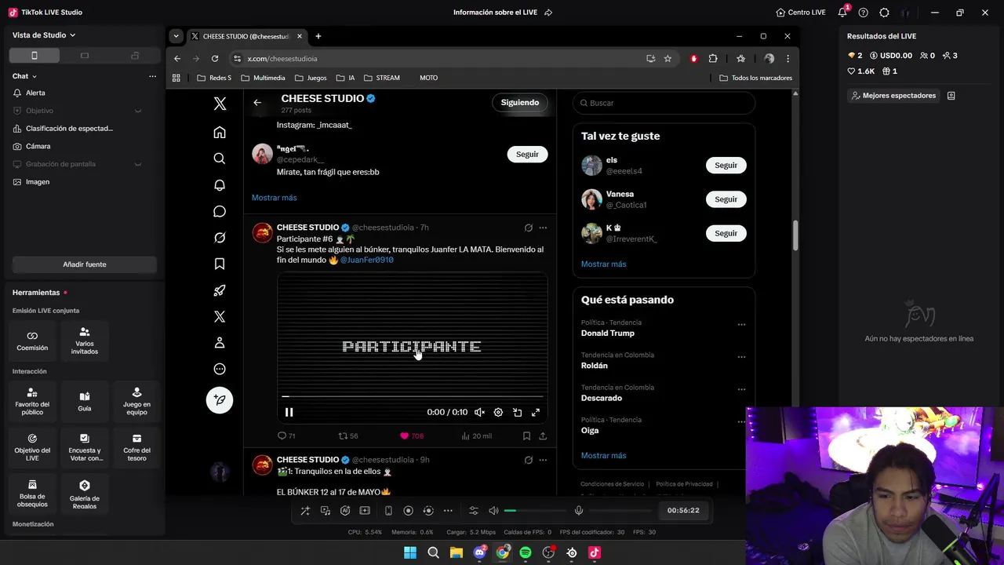Open X notifications bell in sidebar
Viewport: 1004px width, 565px height.
tap(220, 185)
